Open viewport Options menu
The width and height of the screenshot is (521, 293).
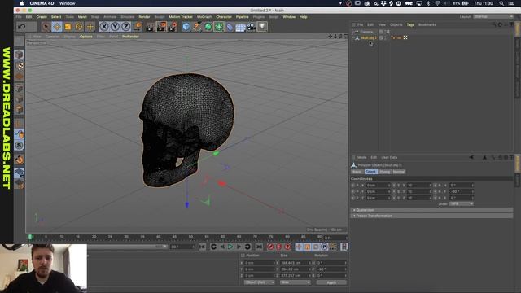pyautogui.click(x=85, y=37)
